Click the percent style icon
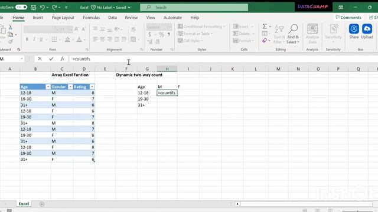The image size is (378, 212). pyautogui.click(x=161, y=35)
